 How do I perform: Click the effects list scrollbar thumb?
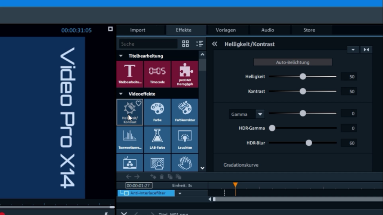coord(202,65)
